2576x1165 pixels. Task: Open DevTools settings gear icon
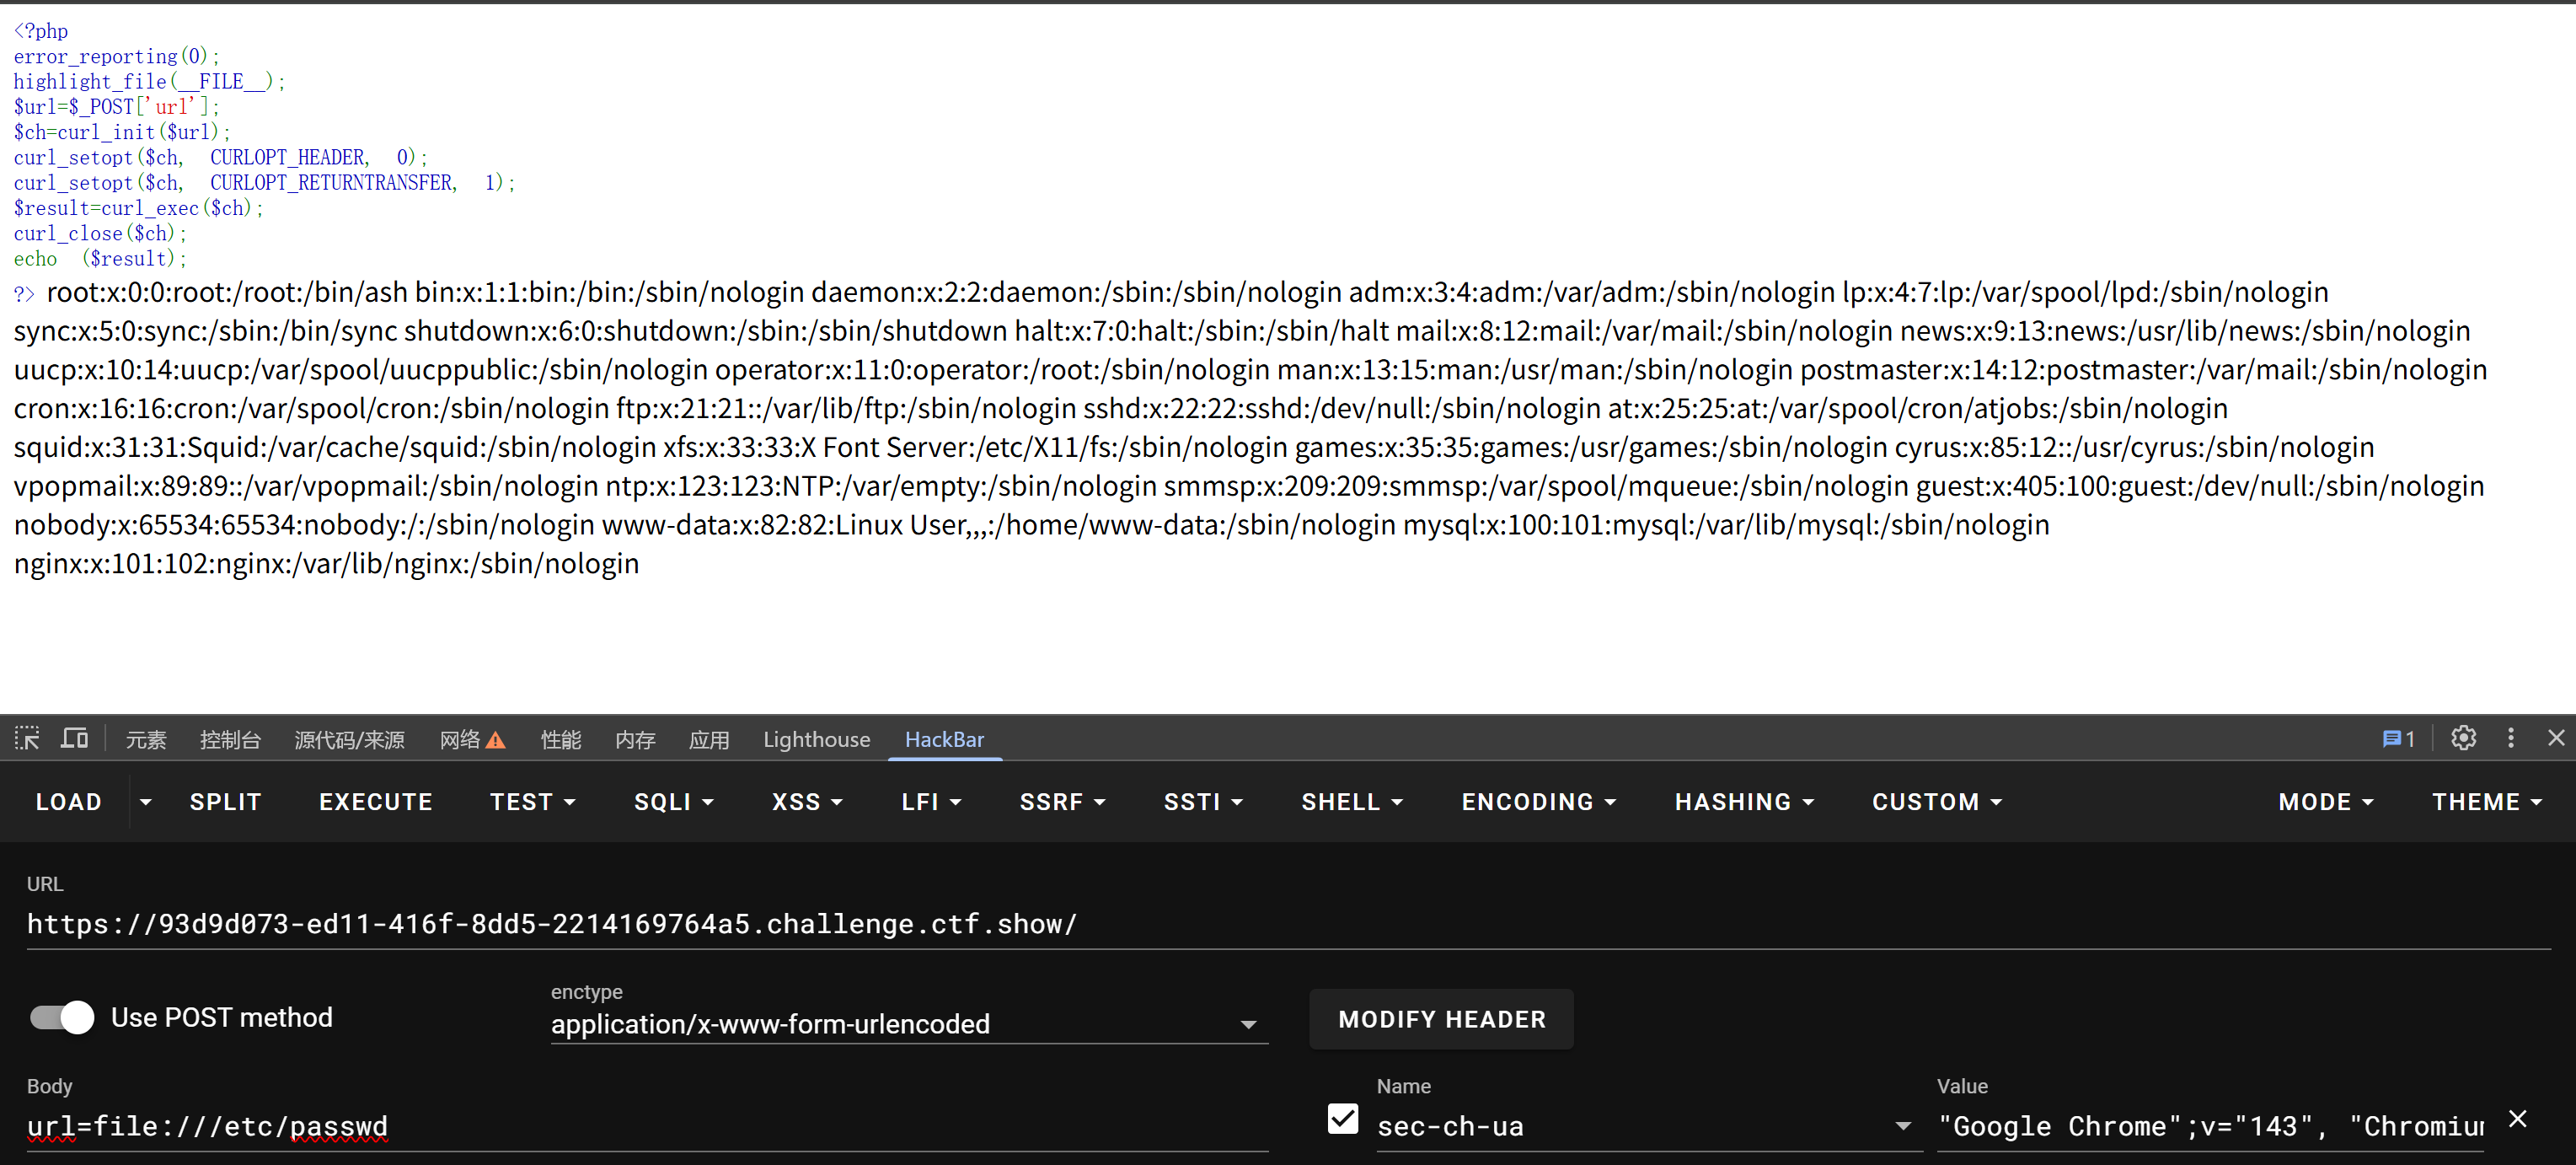[x=2463, y=738]
